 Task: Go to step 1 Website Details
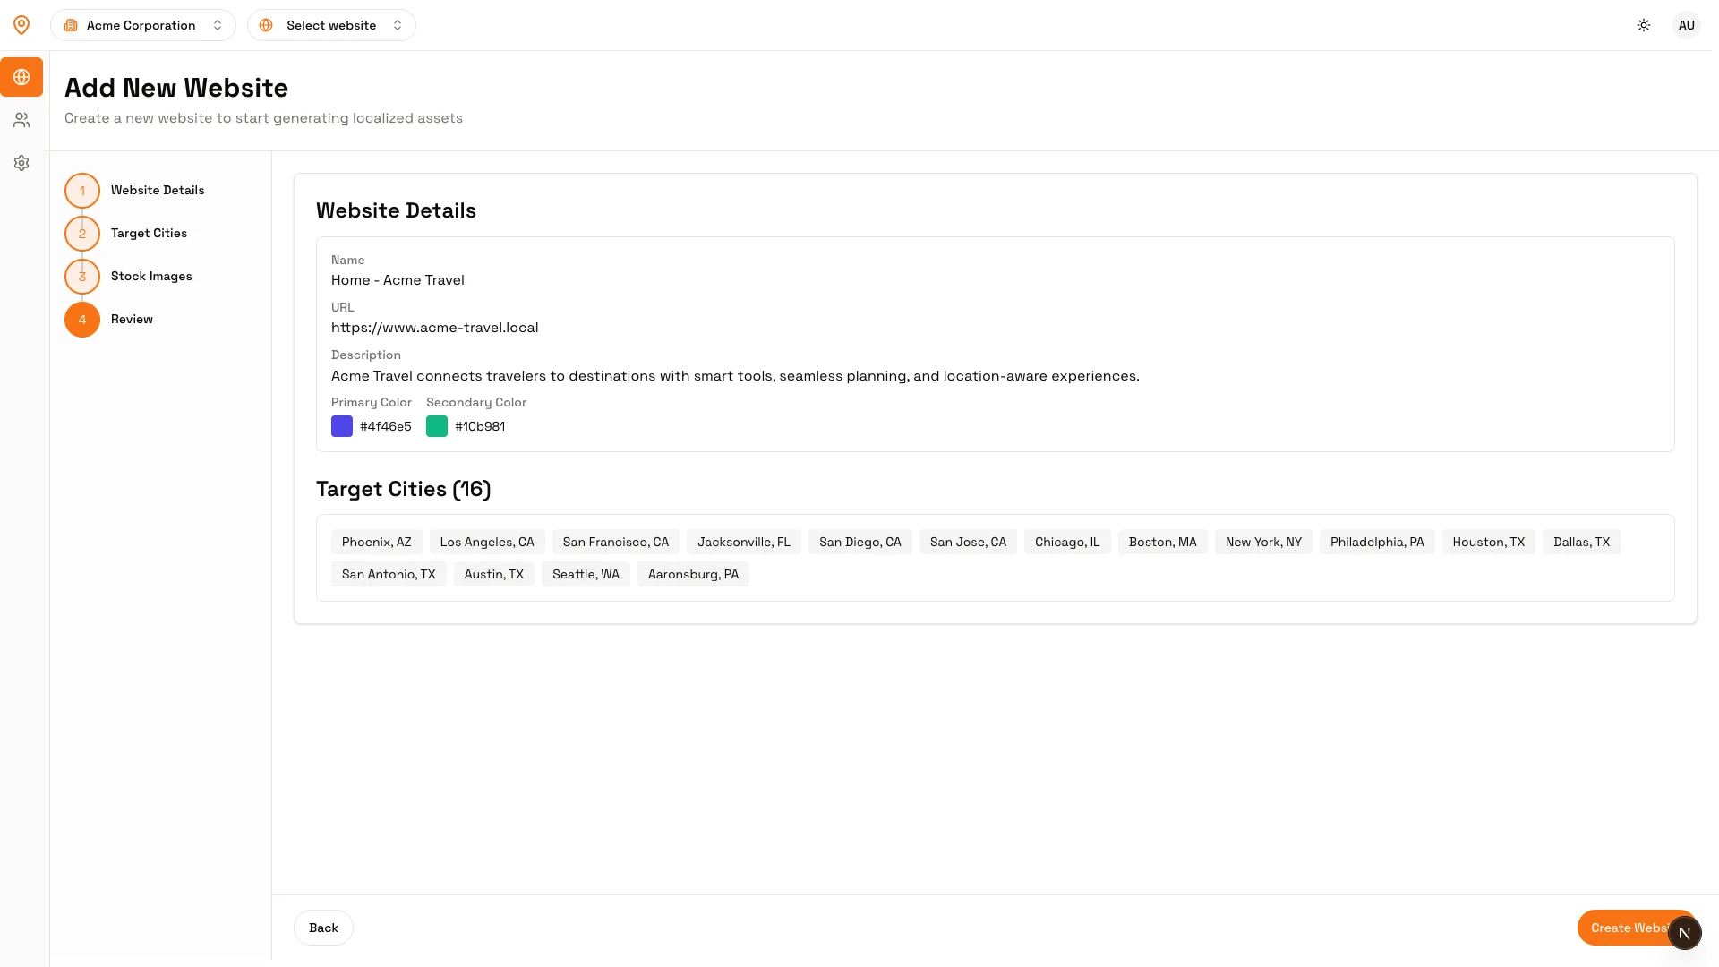tap(82, 191)
